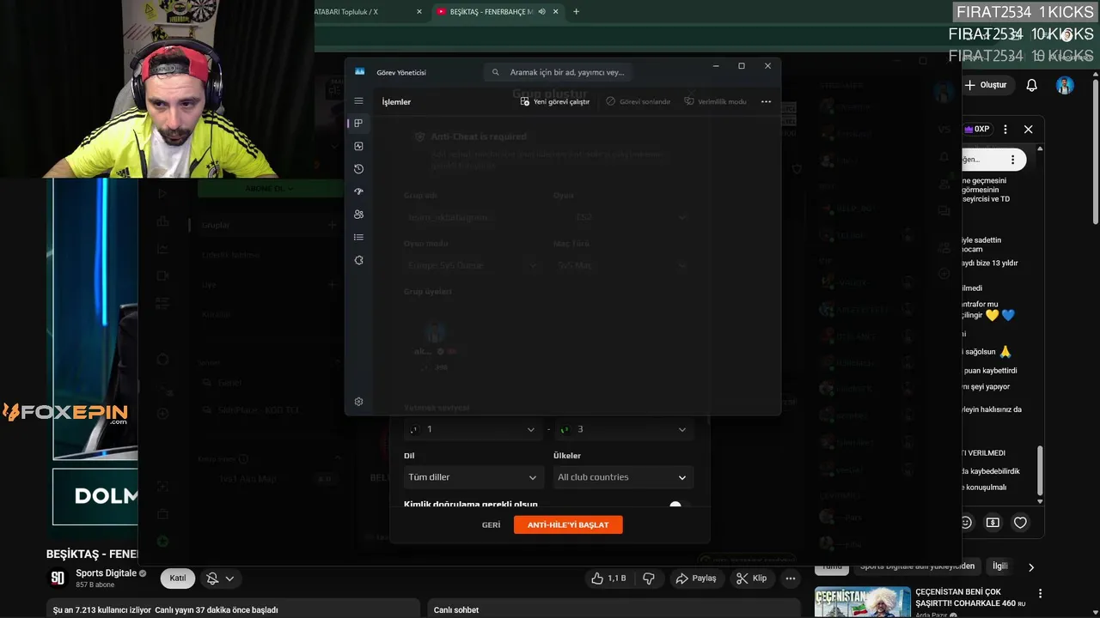
Task: Click Yeni görevi çalıştır in Task Manager
Action: tap(555, 101)
